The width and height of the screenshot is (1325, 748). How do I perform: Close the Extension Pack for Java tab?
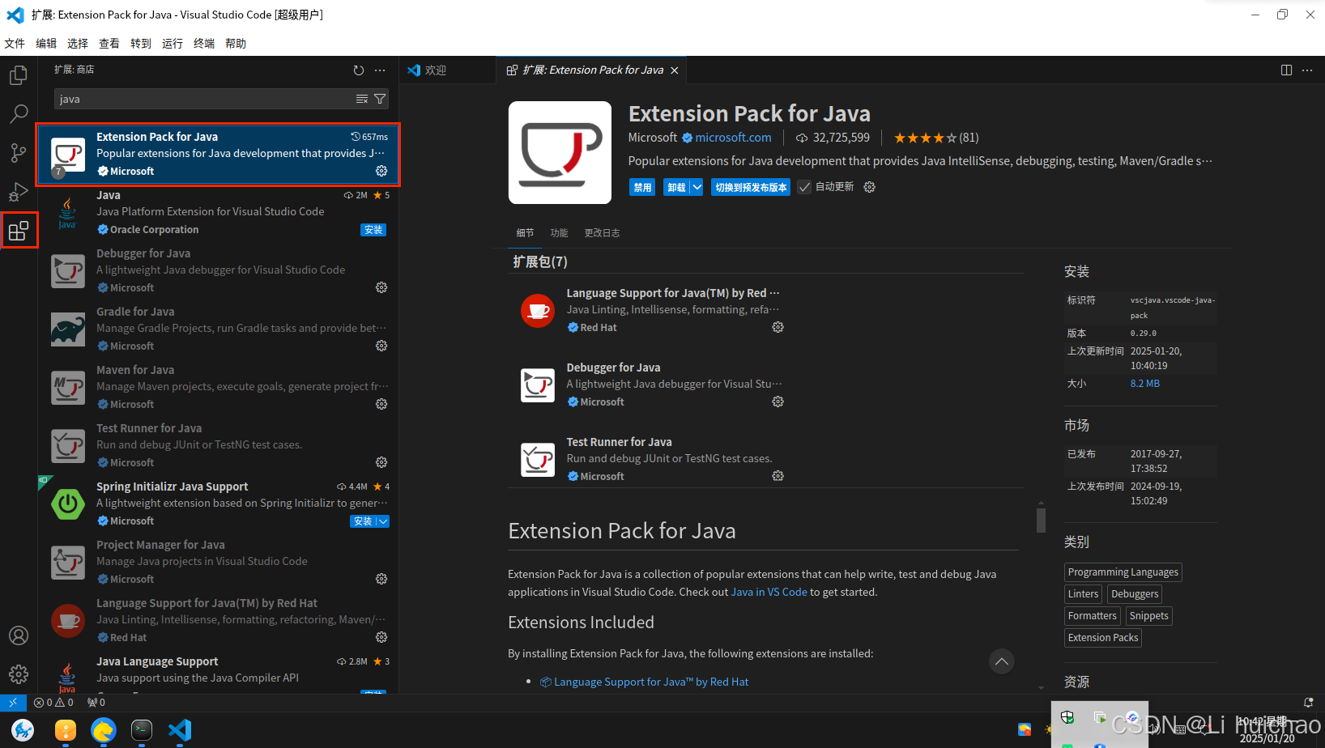point(674,70)
